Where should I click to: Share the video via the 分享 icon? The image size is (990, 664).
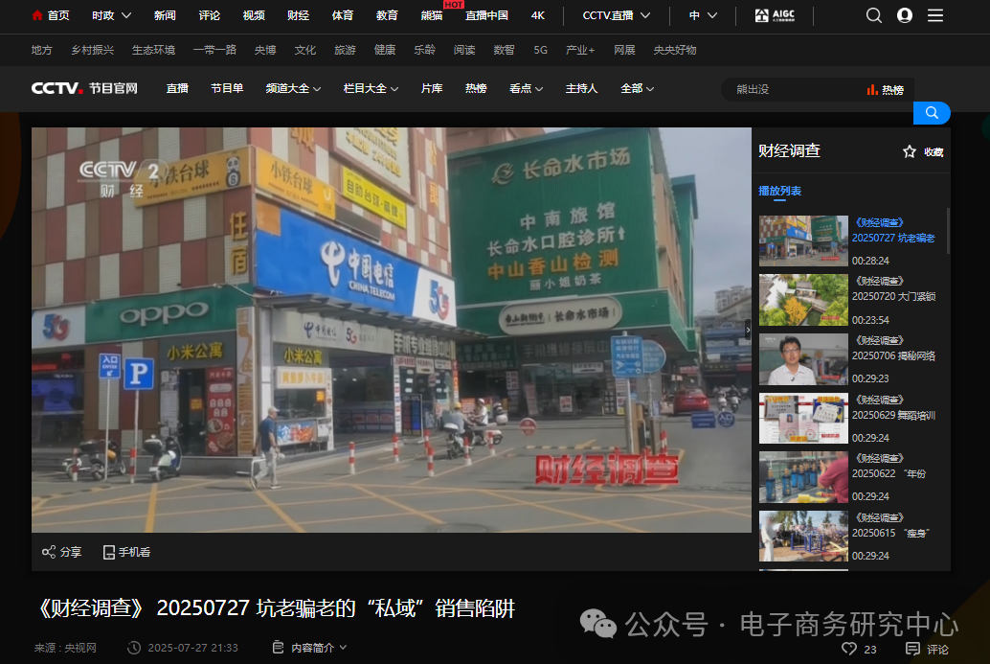pyautogui.click(x=50, y=552)
